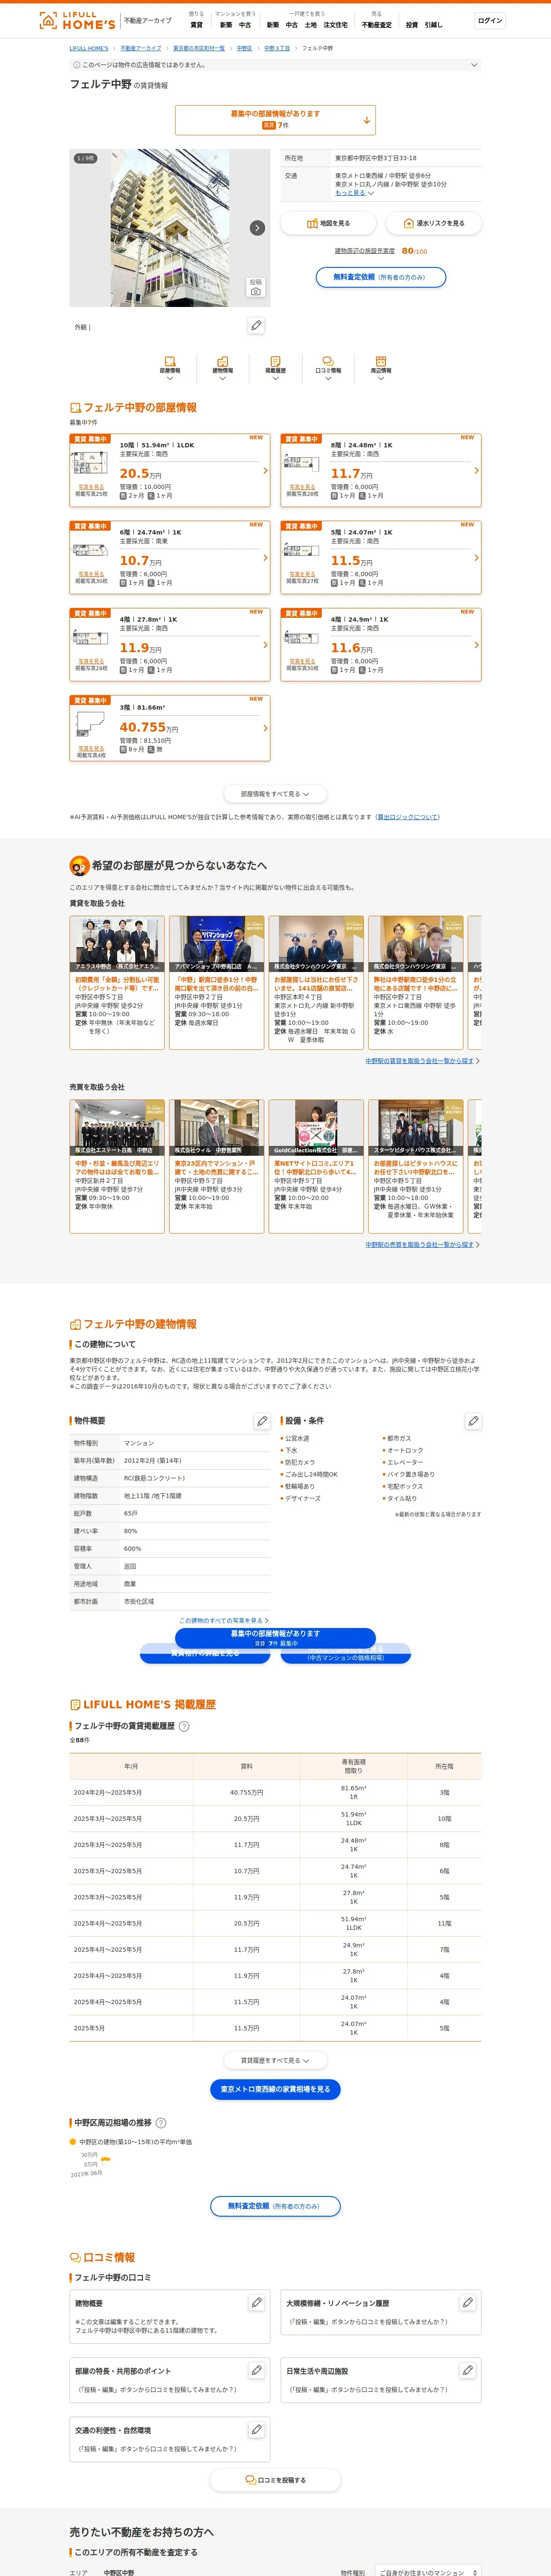Click the LIFULL HOME'S logo
551x2576 pixels.
pos(77,20)
